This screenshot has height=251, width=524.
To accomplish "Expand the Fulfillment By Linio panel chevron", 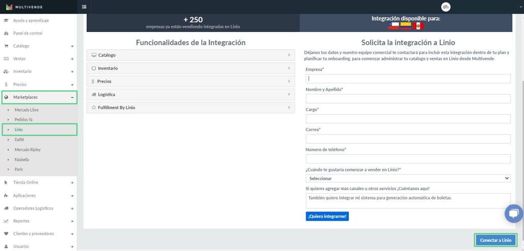I will click(289, 107).
